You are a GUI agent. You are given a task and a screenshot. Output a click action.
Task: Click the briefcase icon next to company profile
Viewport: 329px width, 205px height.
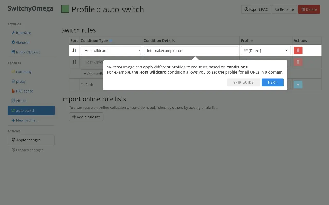pos(13,71)
